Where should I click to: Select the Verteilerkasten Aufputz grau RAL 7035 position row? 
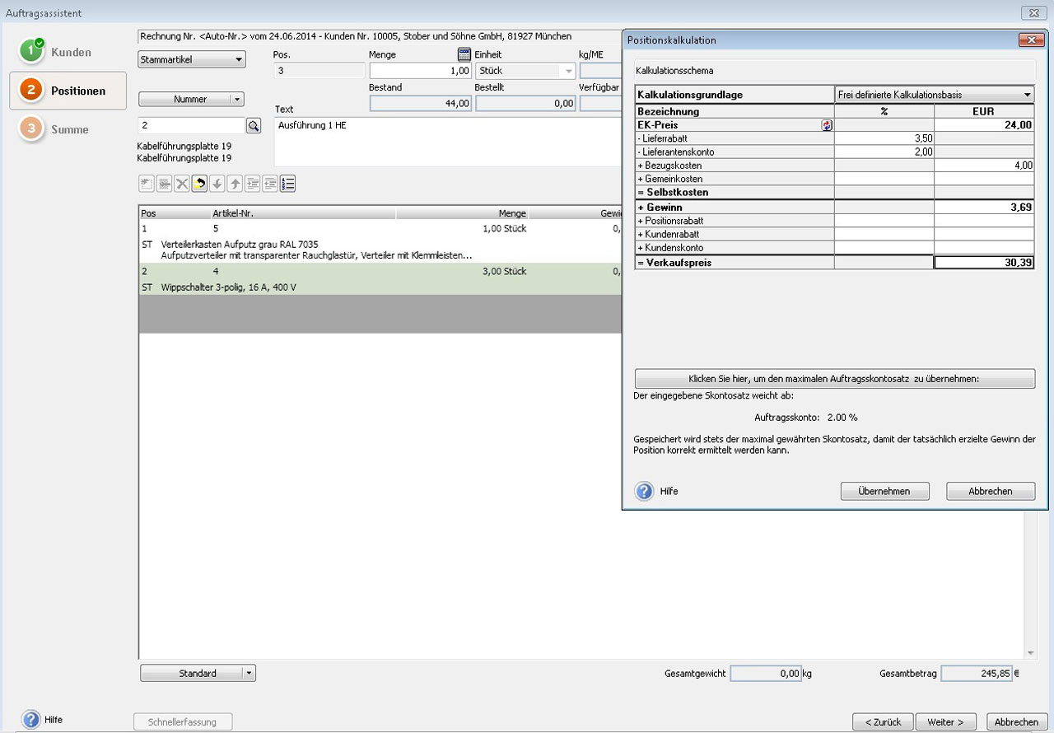click(x=380, y=241)
